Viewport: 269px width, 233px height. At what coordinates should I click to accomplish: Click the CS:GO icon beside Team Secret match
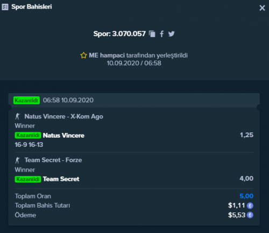18,160
